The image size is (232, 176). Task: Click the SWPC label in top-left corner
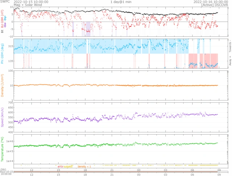4,2
